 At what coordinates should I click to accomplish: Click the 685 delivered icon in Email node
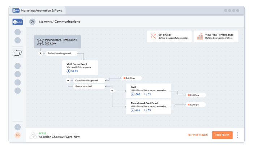pyautogui.click(x=133, y=110)
